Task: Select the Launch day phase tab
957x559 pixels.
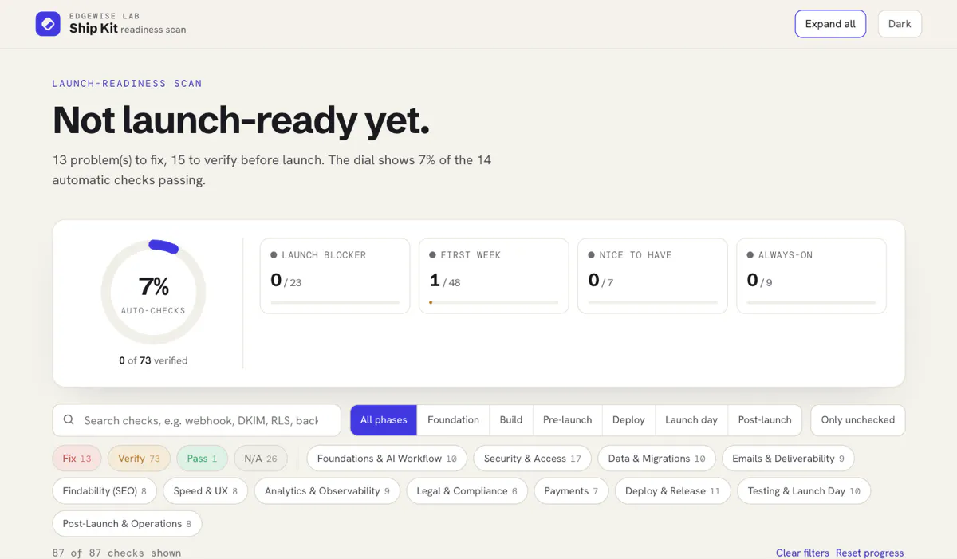Action: click(691, 420)
